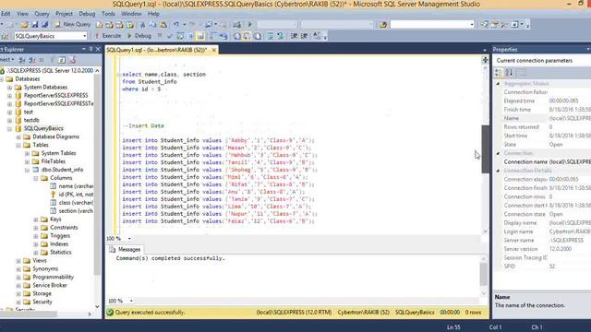Close the SQLQuery1.sql tab
This screenshot has height=332, width=591.
pyautogui.click(x=213, y=50)
